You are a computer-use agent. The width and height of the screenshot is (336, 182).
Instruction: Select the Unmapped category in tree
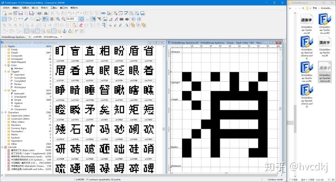tap(17, 59)
